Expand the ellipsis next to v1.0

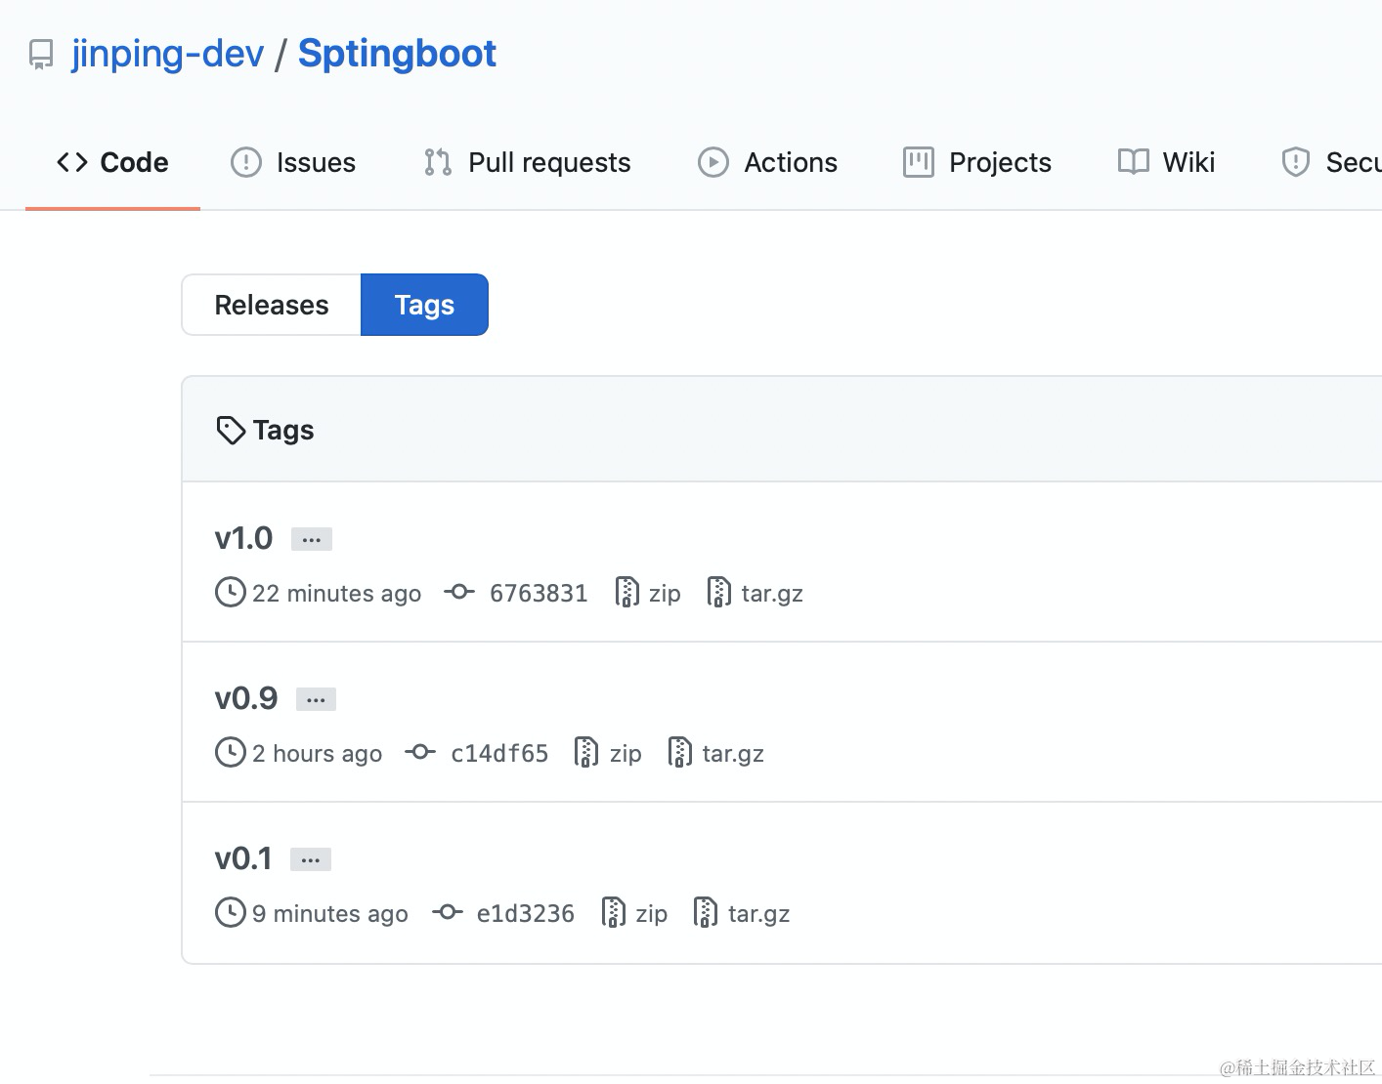pyautogui.click(x=312, y=539)
